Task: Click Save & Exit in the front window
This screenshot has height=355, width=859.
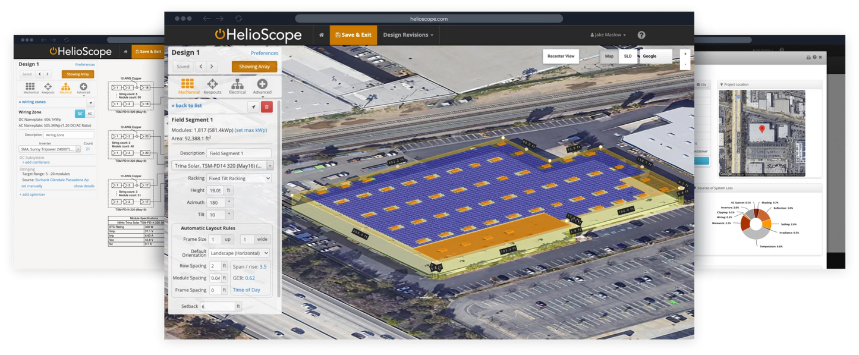Action: (x=353, y=35)
